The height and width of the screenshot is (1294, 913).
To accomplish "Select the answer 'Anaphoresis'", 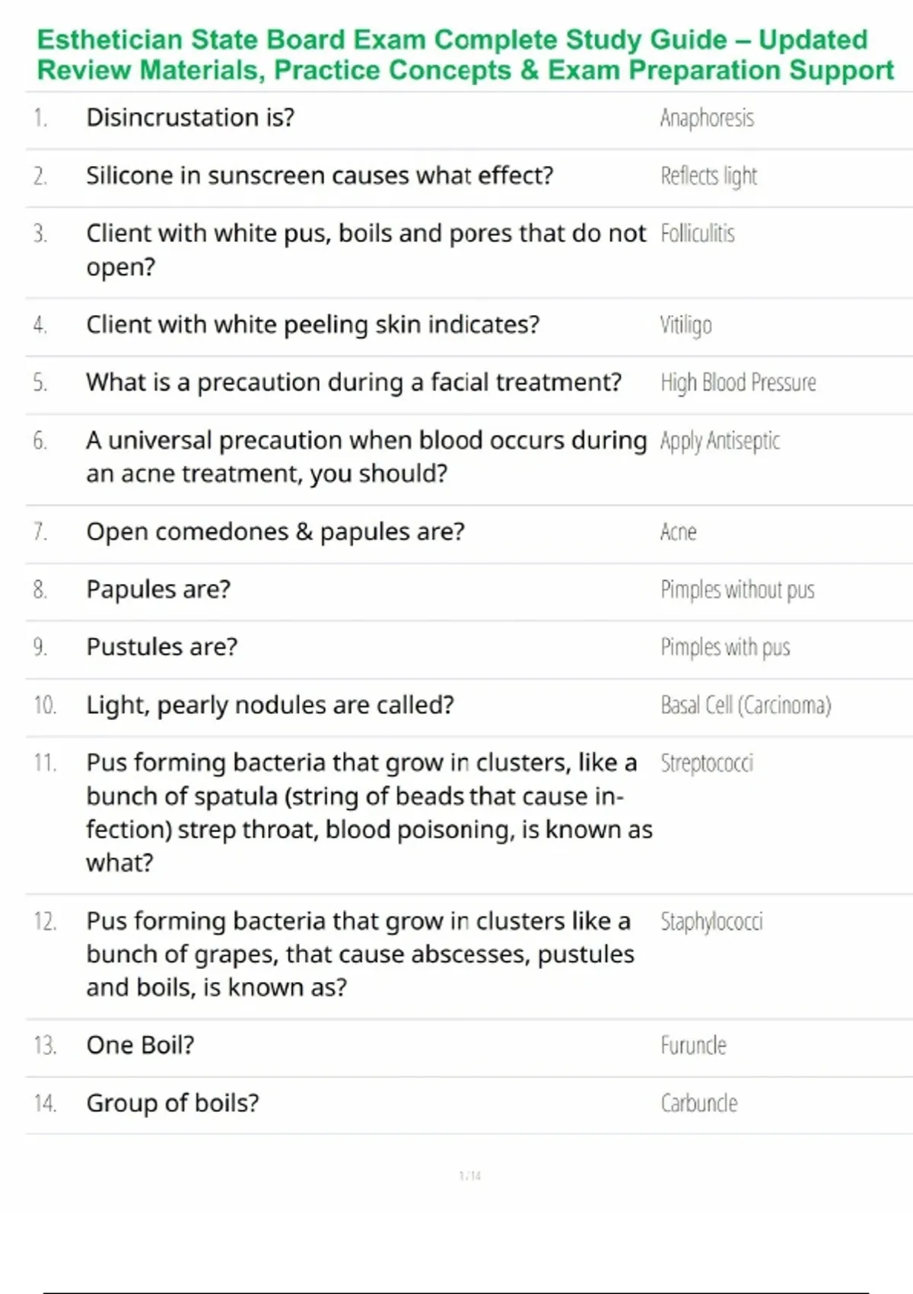I will 707,118.
